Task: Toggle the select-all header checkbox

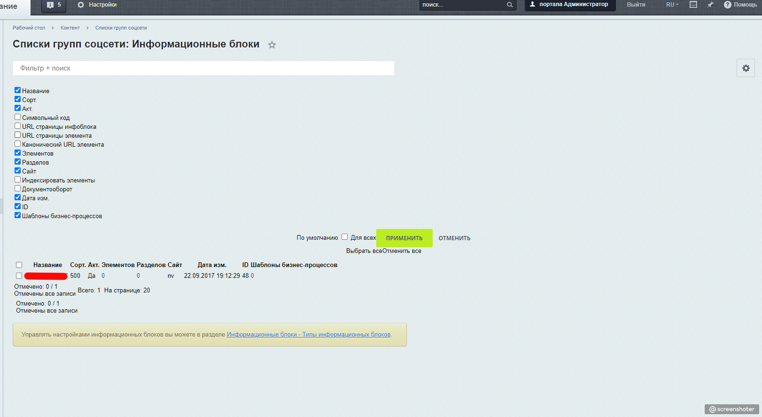Action: tap(19, 265)
